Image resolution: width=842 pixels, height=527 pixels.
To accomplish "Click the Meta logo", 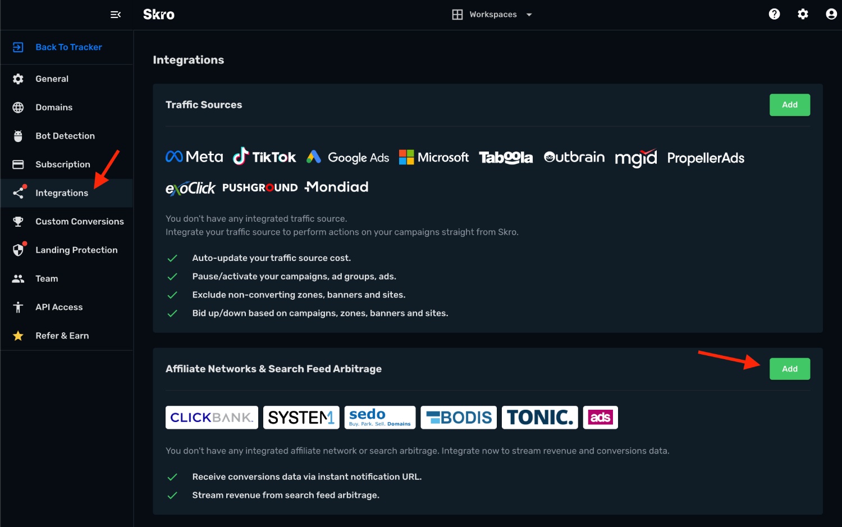I will (194, 157).
